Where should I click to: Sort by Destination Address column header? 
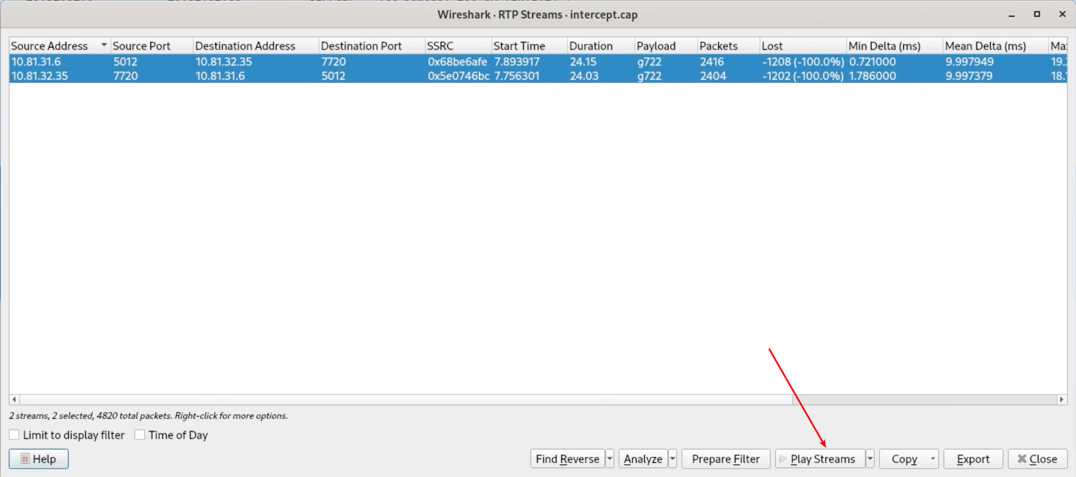click(x=255, y=46)
